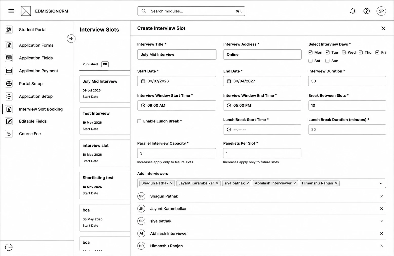The width and height of the screenshot is (394, 256).
Task: Edit the Parallel Interview Capacity field
Action: point(177,153)
